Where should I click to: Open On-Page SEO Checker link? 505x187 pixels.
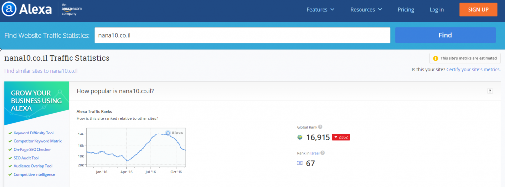tap(32, 150)
